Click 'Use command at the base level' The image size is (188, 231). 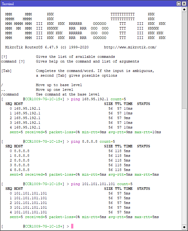[x=68, y=94]
